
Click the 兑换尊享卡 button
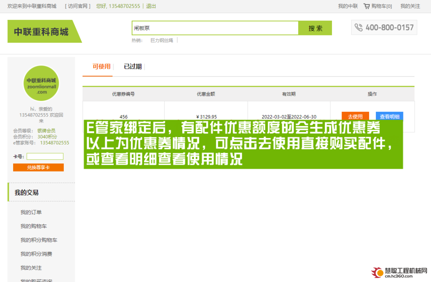click(x=38, y=168)
